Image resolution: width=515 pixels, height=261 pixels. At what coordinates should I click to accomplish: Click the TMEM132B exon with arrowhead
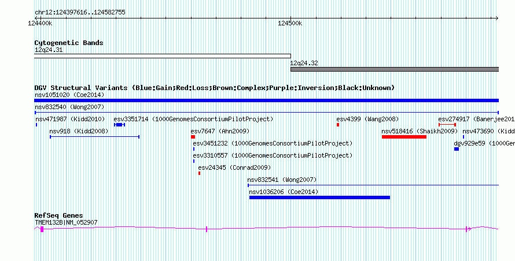468,229
